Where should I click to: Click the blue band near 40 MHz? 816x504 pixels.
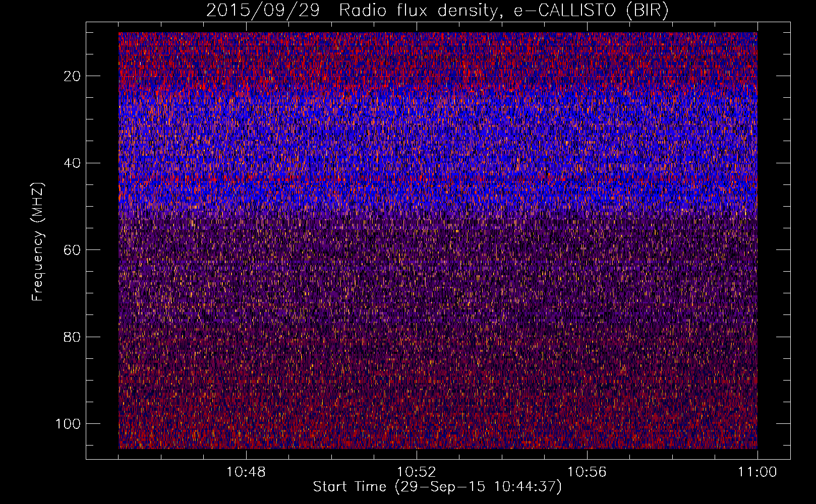tap(438, 166)
